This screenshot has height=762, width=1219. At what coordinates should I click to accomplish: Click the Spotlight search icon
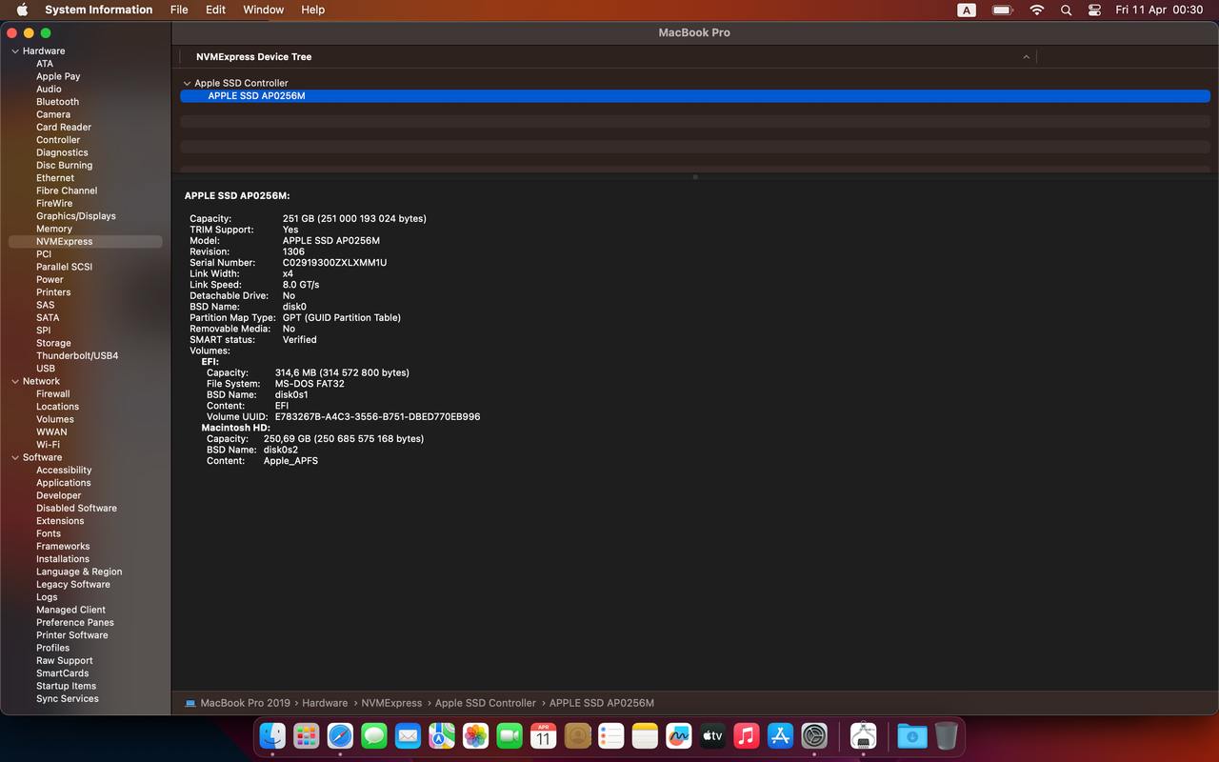point(1067,10)
